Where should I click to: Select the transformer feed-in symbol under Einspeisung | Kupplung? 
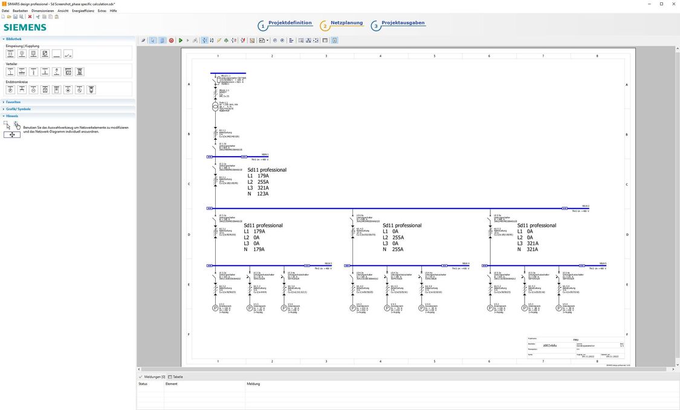click(x=10, y=54)
